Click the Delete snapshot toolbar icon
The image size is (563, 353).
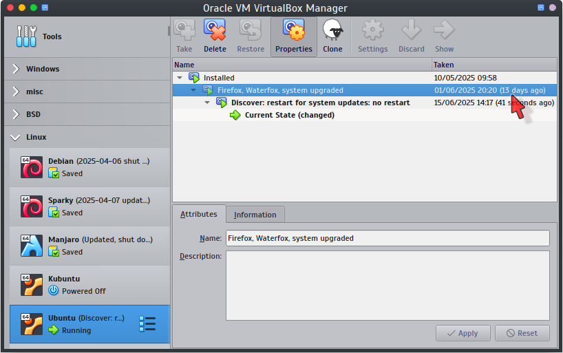click(215, 30)
